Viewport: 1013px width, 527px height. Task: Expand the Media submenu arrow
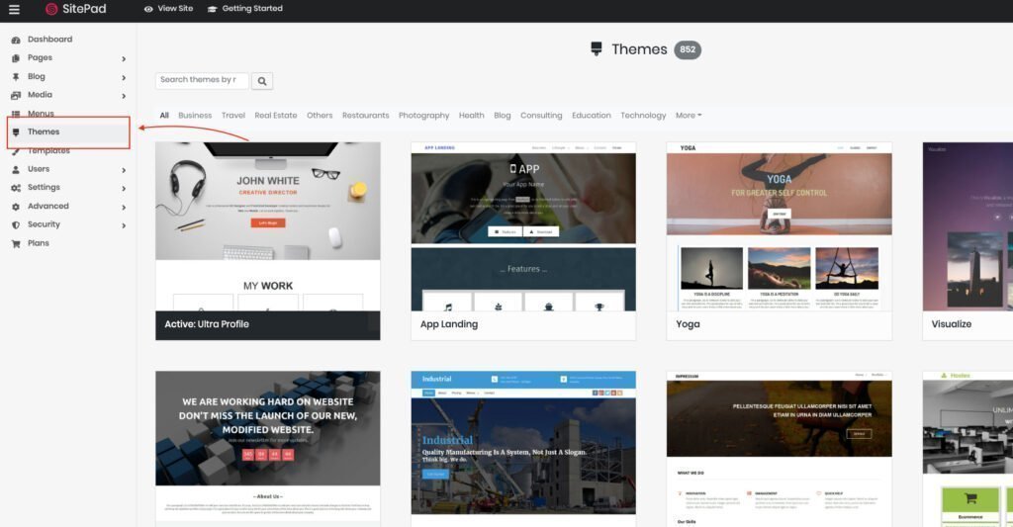coord(124,96)
